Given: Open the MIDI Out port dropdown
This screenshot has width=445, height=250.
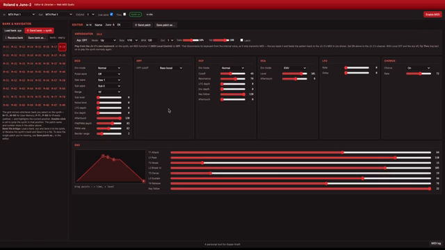Looking at the screenshot, I should 58,15.
